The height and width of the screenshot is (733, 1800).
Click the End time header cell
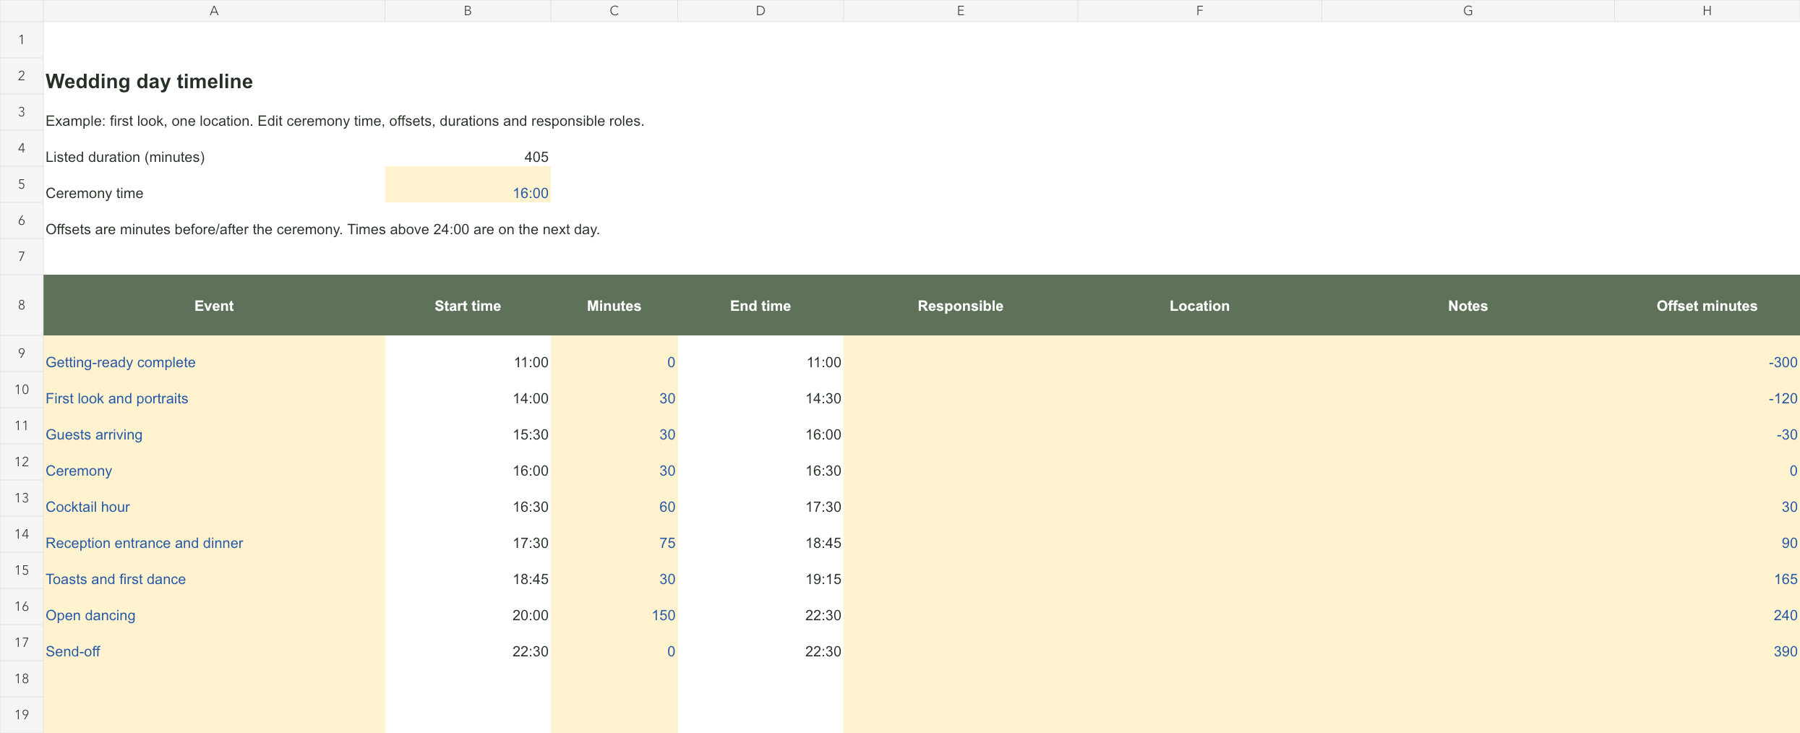[760, 305]
